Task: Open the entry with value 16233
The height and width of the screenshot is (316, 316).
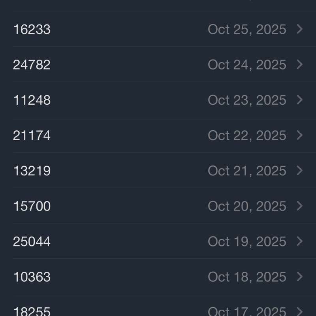Action: click(x=32, y=30)
